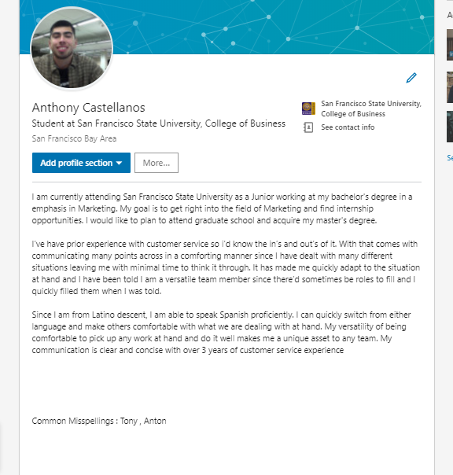This screenshot has width=453, height=475.
Task: Open Anthony Castellanos's profile photo
Action: [72, 49]
